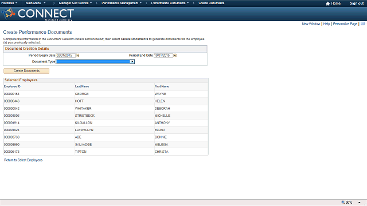Open the Period End Date calendar picker
The height and width of the screenshot is (206, 367).
click(x=175, y=56)
